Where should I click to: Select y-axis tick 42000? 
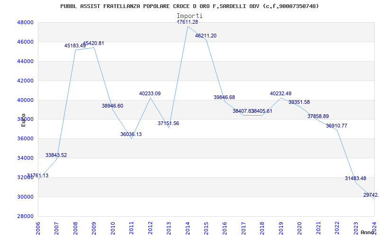[x=25, y=81]
